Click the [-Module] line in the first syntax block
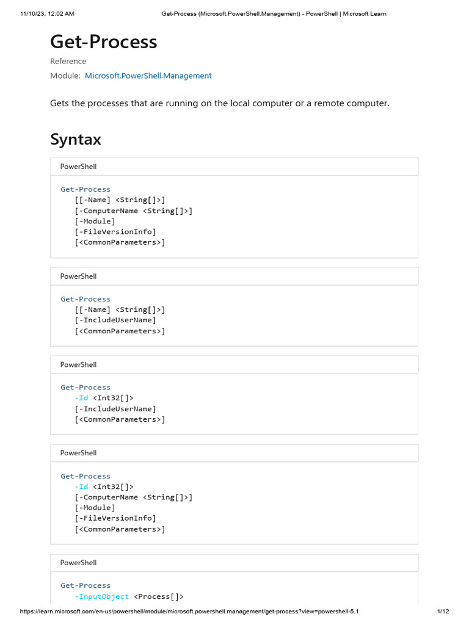 point(95,221)
